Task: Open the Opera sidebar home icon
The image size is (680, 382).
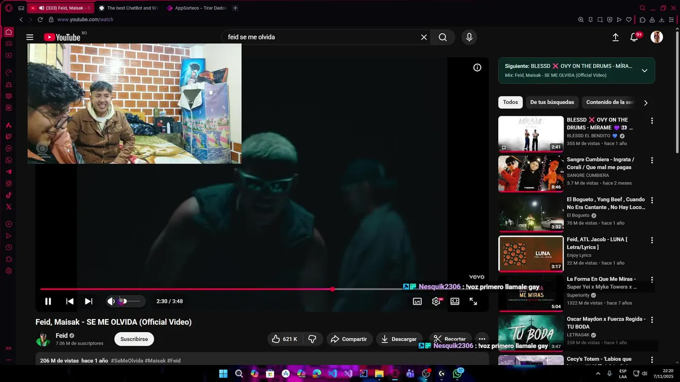Action: point(8,32)
